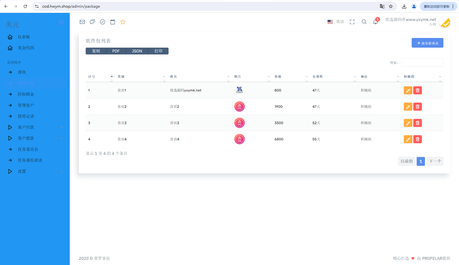Edit the 贵宾2 package row

pyautogui.click(x=408, y=107)
